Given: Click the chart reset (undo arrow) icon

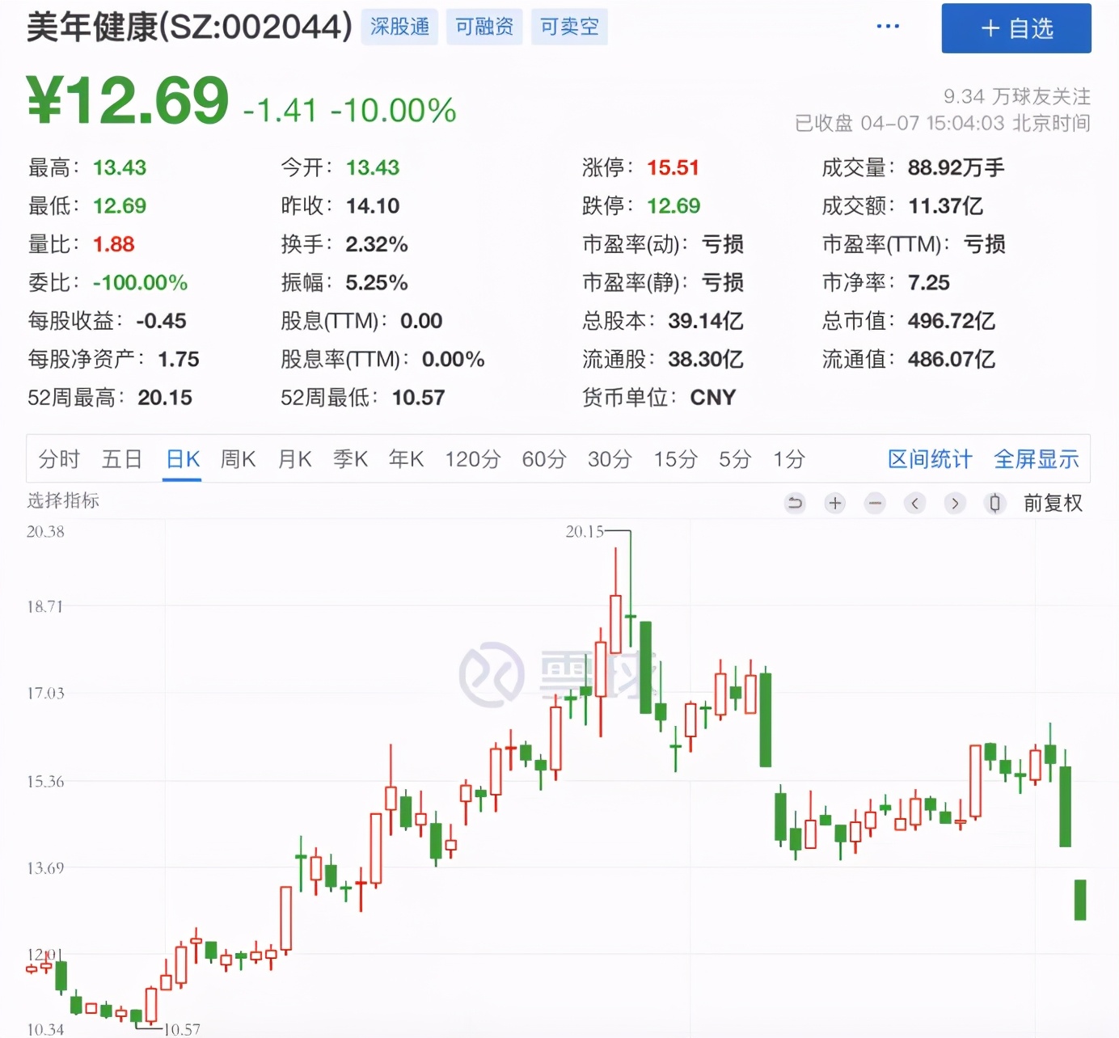Looking at the screenshot, I should 796,503.
